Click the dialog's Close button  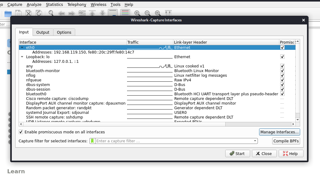pyautogui.click(x=264, y=153)
